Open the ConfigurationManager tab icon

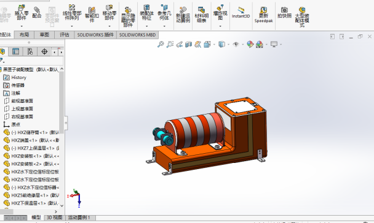pos(30,51)
